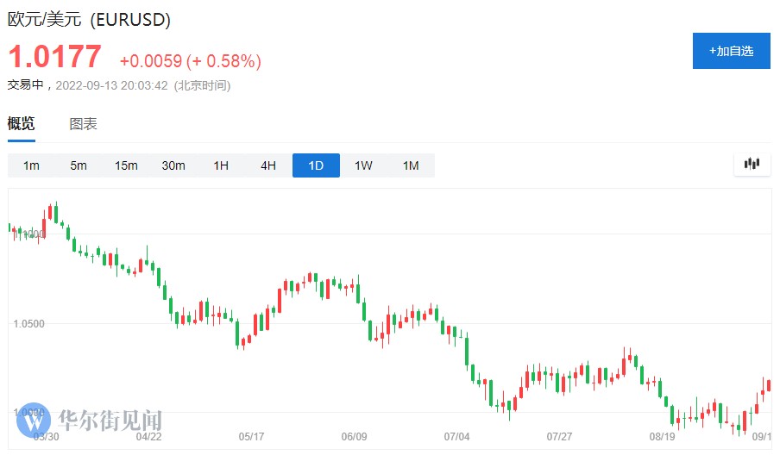Image resolution: width=780 pixels, height=455 pixels.
Task: Select the 15m timeframe
Action: pyautogui.click(x=126, y=165)
